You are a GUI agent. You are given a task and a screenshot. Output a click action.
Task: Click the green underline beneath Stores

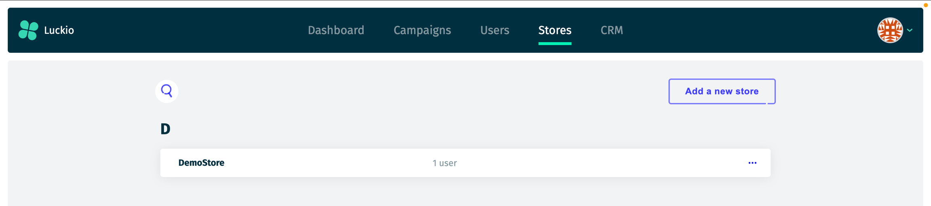(554, 43)
